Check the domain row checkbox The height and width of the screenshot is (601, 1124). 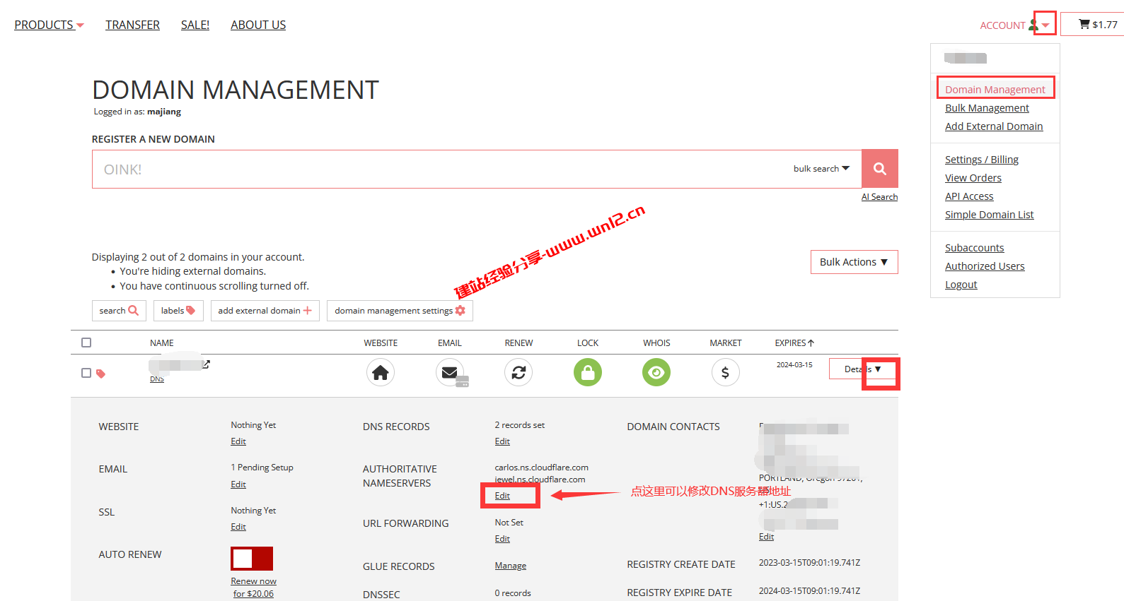click(x=86, y=373)
